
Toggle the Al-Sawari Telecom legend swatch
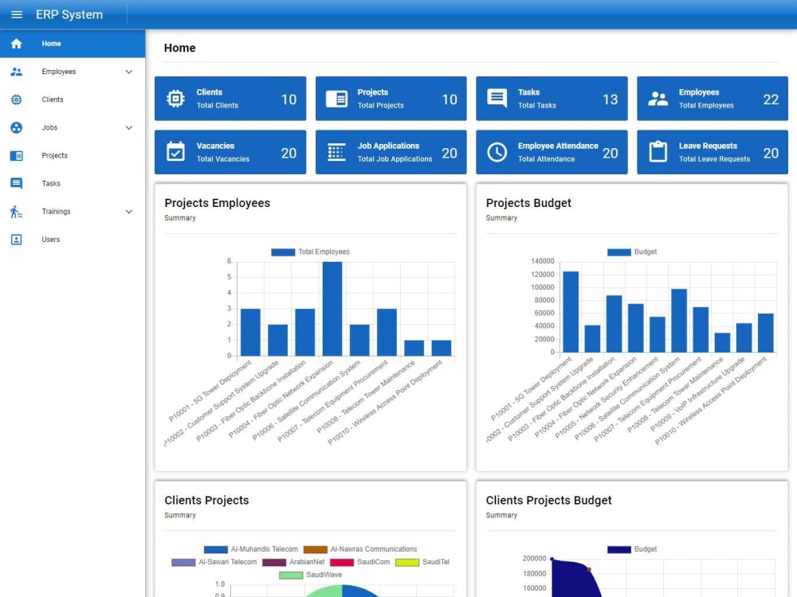pos(183,562)
